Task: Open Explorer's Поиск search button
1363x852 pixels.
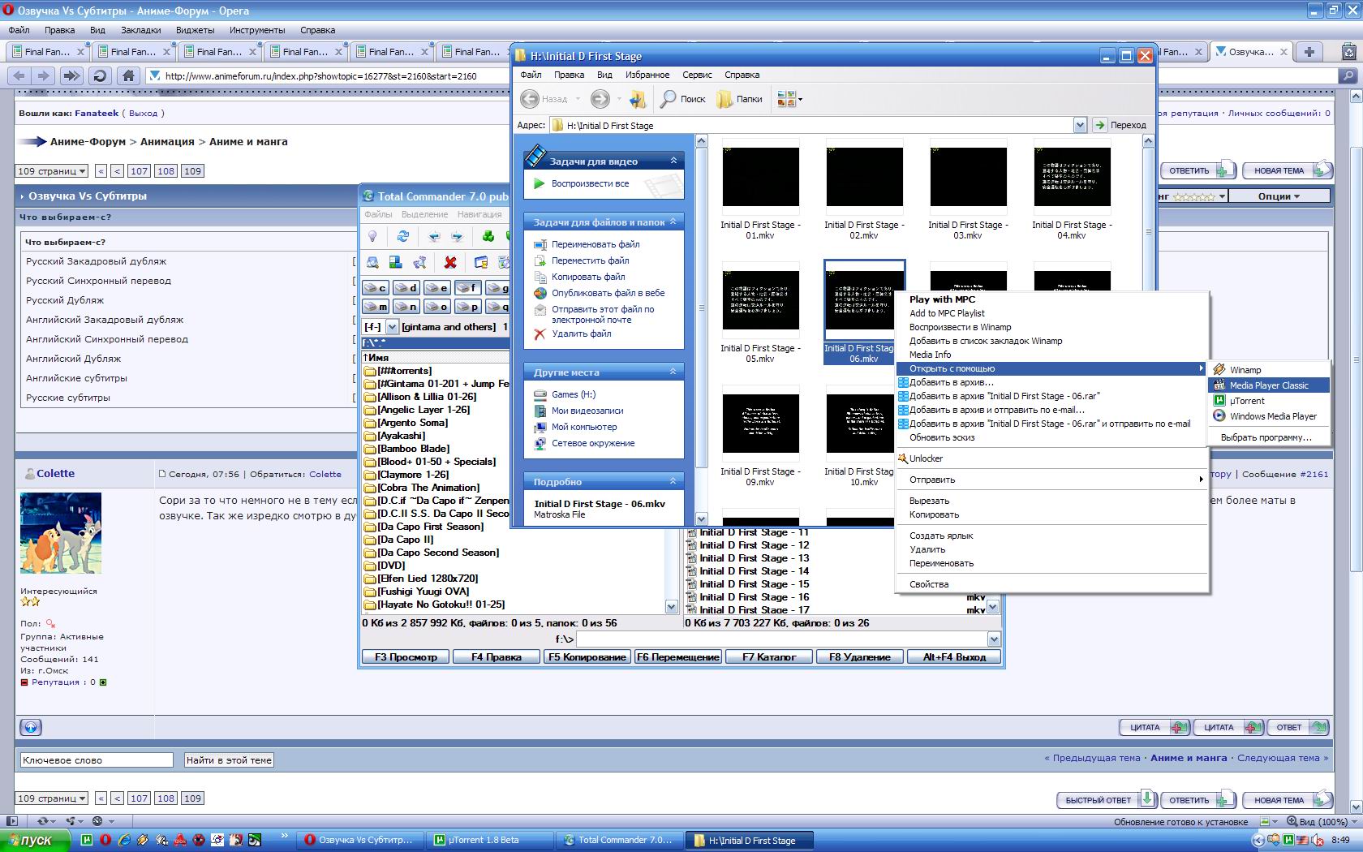Action: coord(682,99)
